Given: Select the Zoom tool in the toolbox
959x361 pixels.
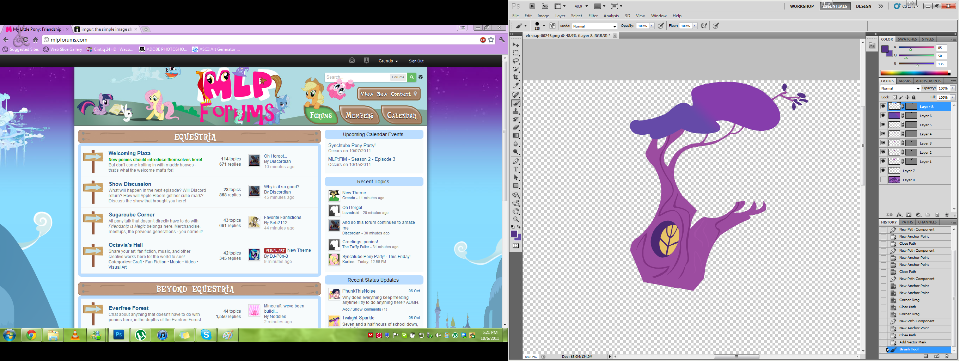Looking at the screenshot, I should (x=515, y=219).
